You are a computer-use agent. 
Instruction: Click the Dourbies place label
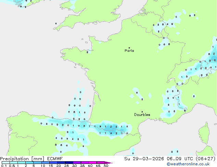tap(142, 115)
